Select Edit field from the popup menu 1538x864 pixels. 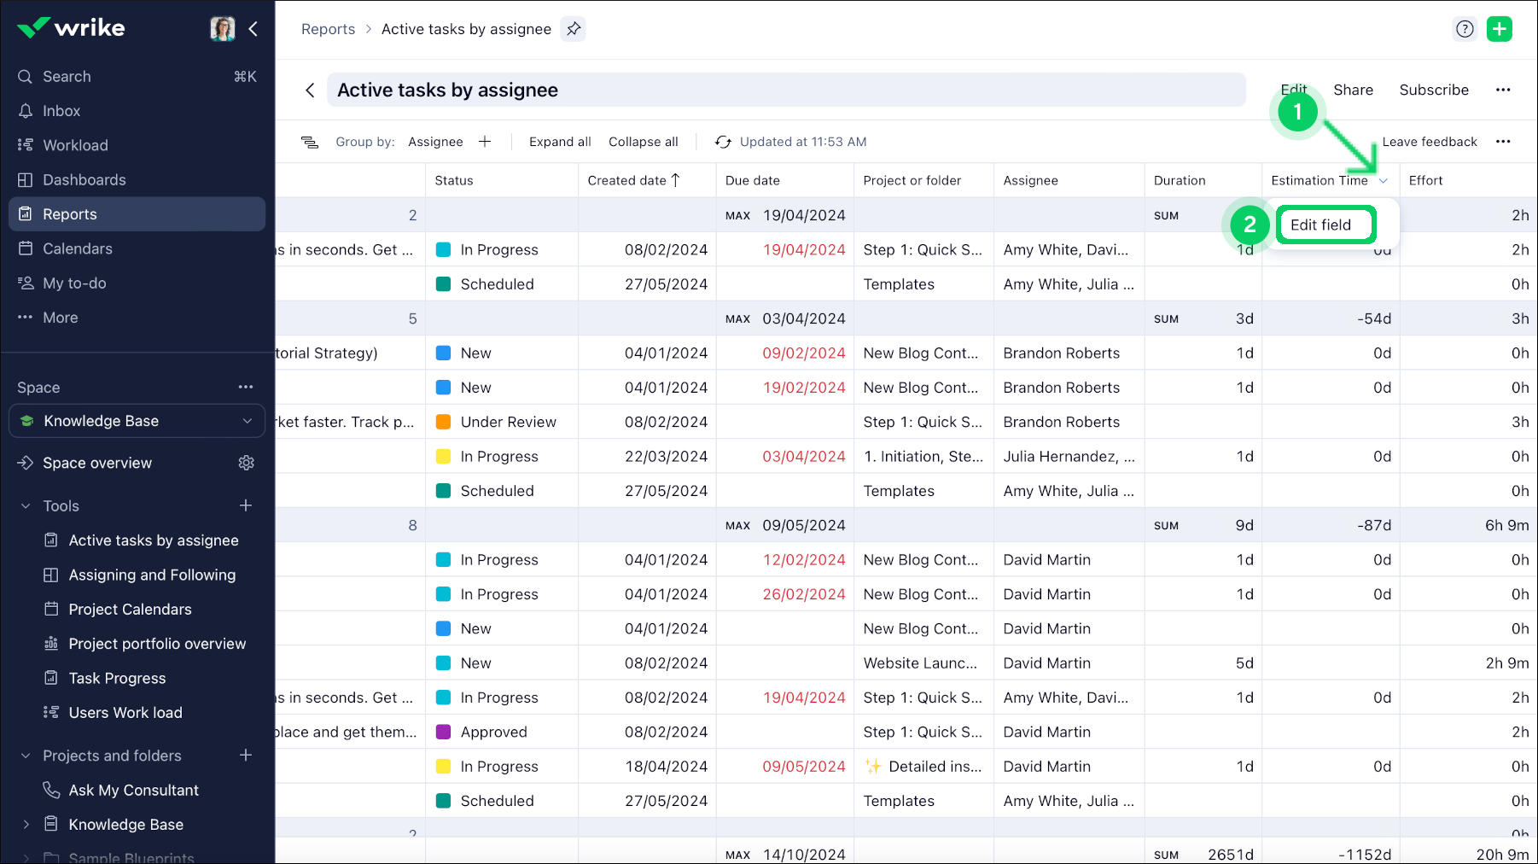1320,225
